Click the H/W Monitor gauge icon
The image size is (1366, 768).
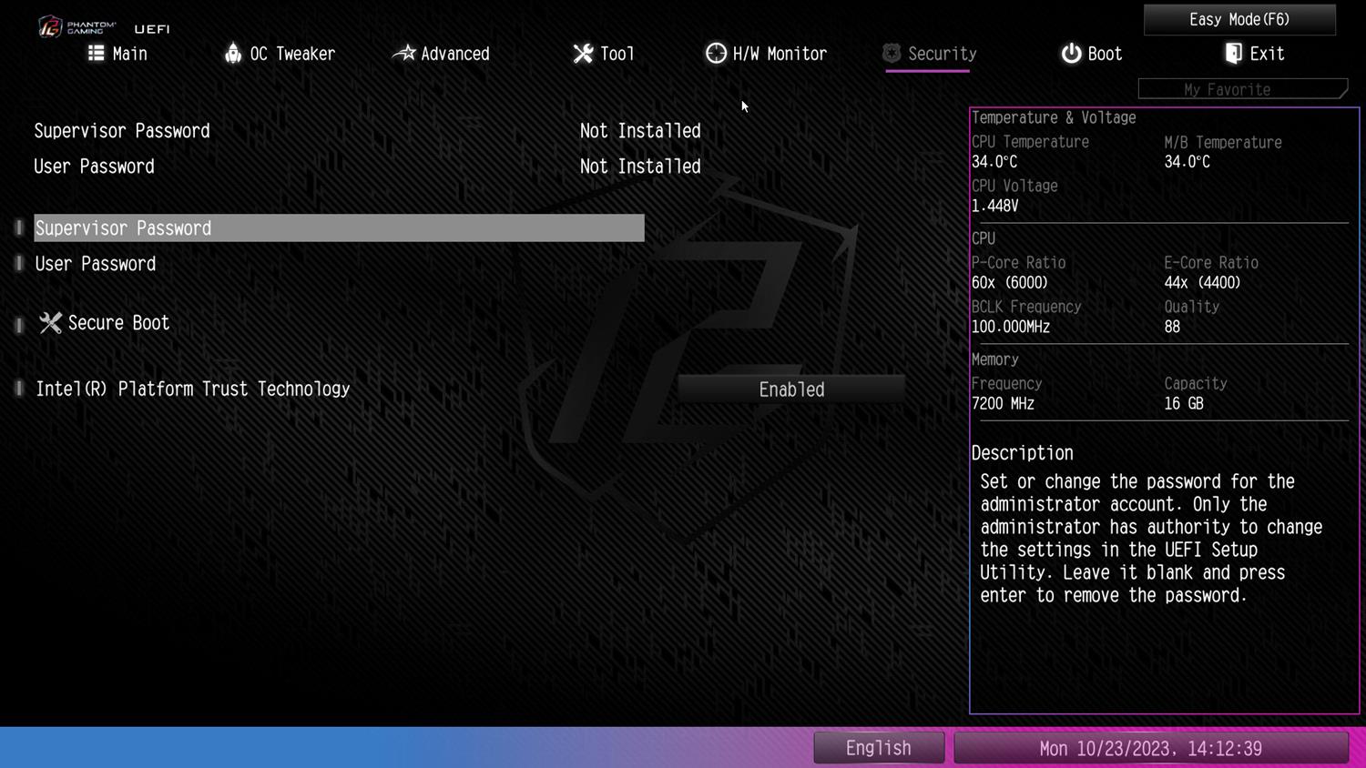pyautogui.click(x=716, y=54)
